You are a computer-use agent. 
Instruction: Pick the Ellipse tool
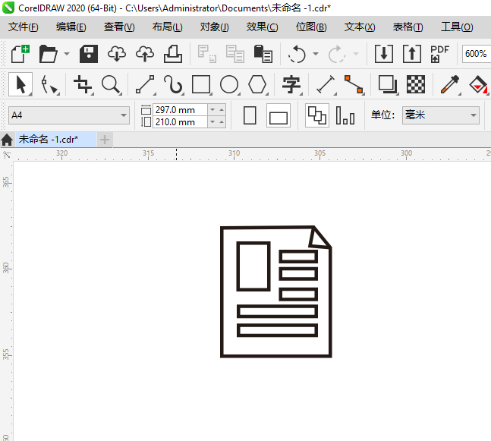pyautogui.click(x=229, y=84)
